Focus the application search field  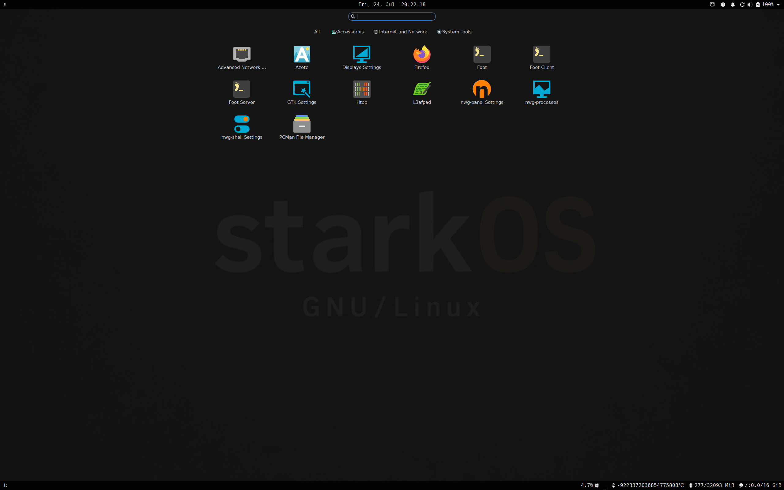[392, 17]
